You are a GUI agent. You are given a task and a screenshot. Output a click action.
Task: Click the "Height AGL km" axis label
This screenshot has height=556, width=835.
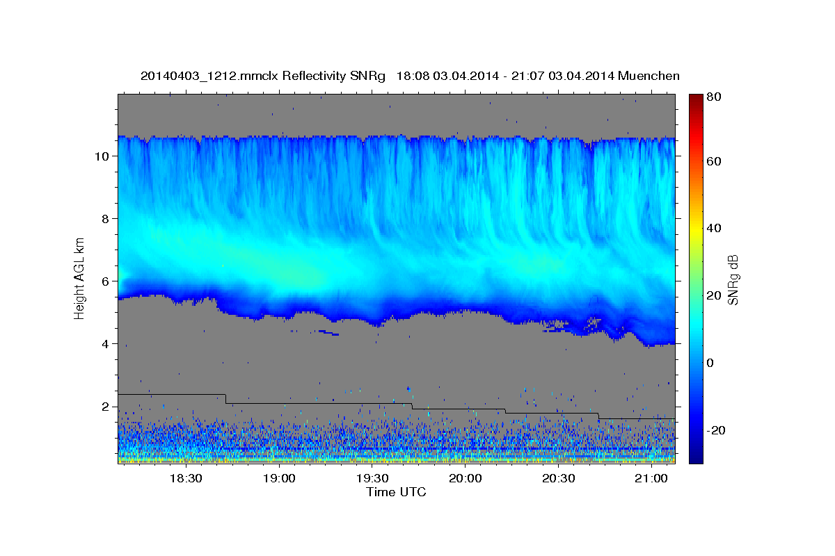[80, 279]
